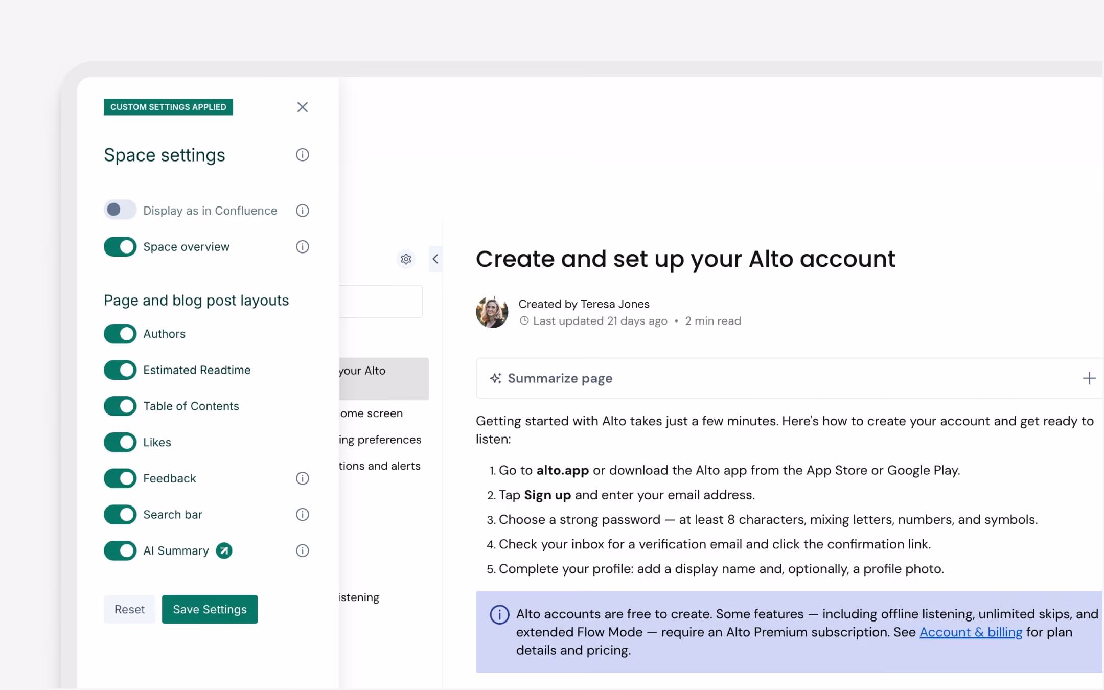Click clock icon beside Last updated

(524, 321)
